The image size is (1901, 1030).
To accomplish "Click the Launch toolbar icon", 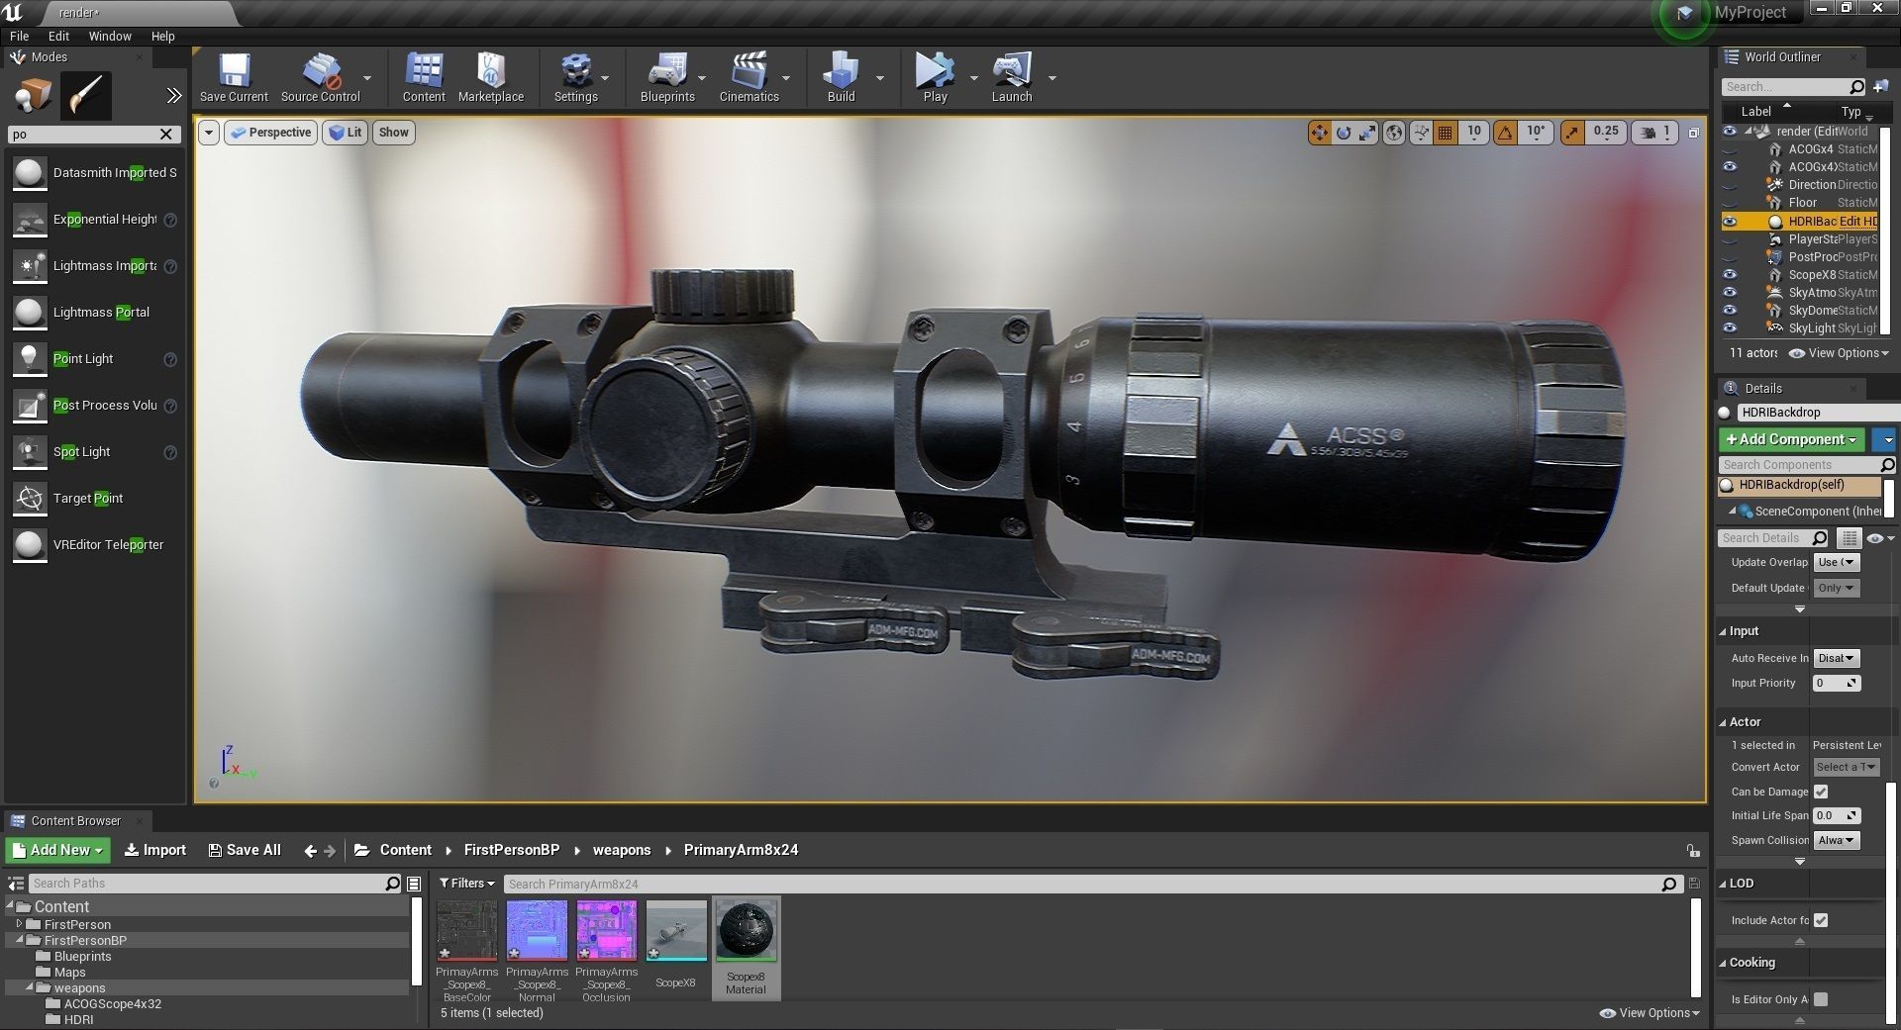I will click(x=1012, y=78).
